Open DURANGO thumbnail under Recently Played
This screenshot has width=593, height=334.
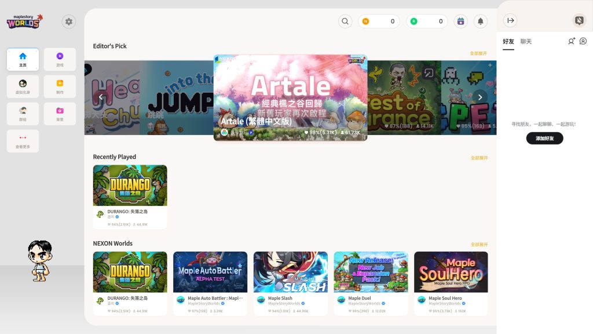pos(130,186)
